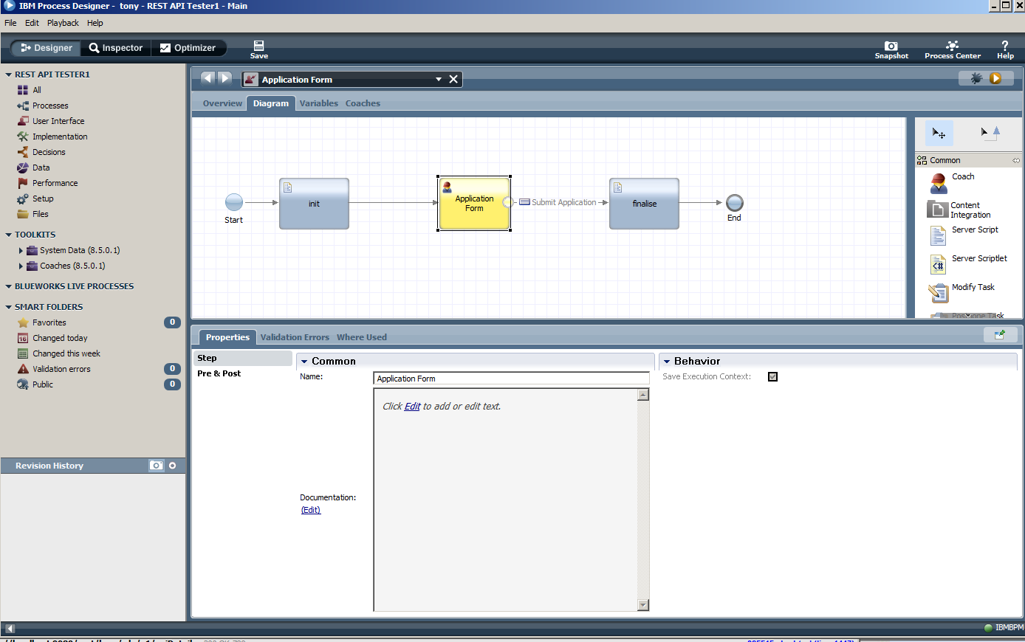Open the File menu
The image size is (1025, 642).
[x=10, y=23]
